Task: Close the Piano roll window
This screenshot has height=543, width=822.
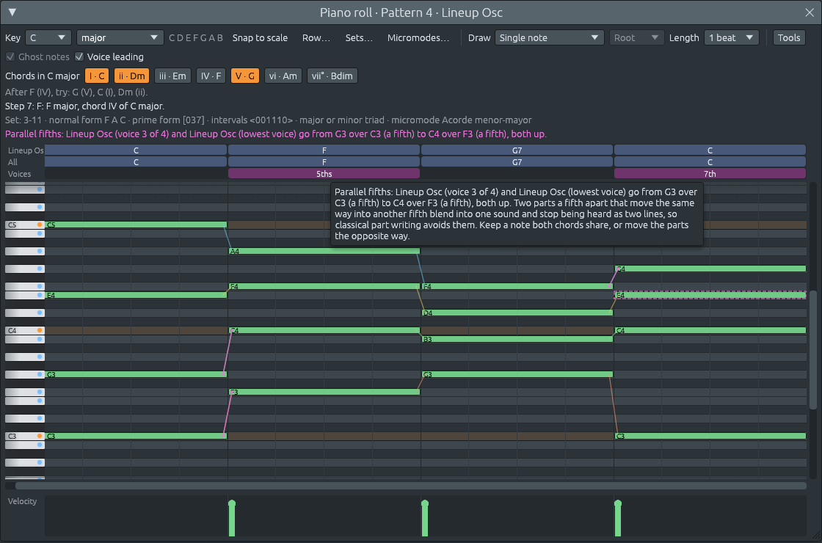Action: pos(809,12)
